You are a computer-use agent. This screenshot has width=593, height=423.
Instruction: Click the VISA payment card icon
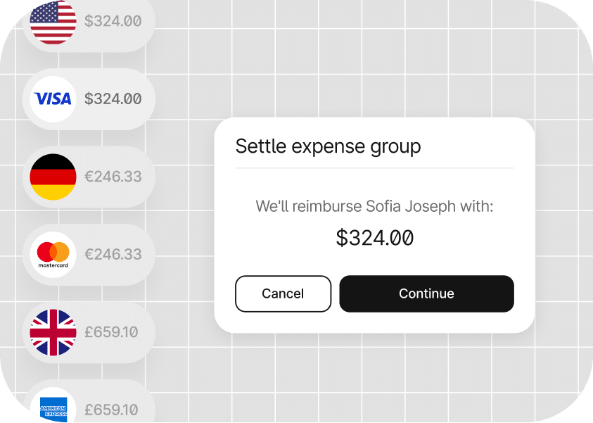pyautogui.click(x=52, y=99)
